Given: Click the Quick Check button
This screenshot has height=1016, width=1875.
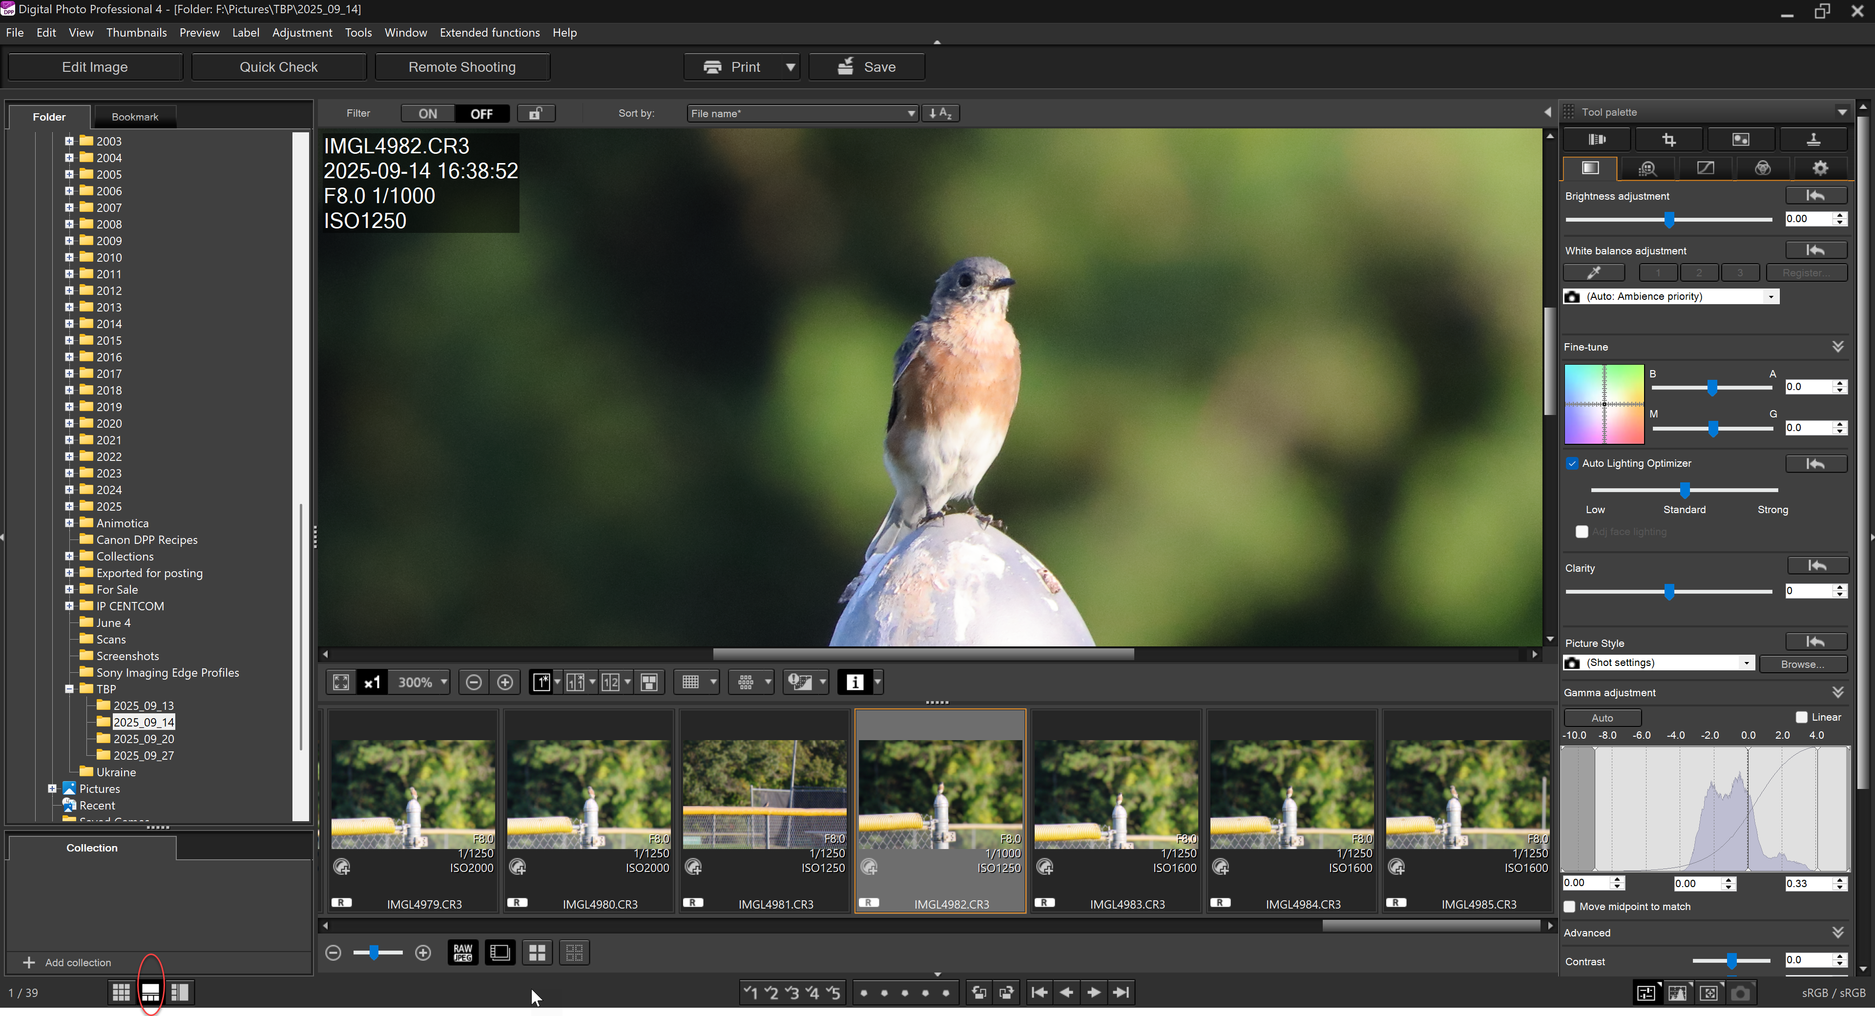Looking at the screenshot, I should coord(278,67).
